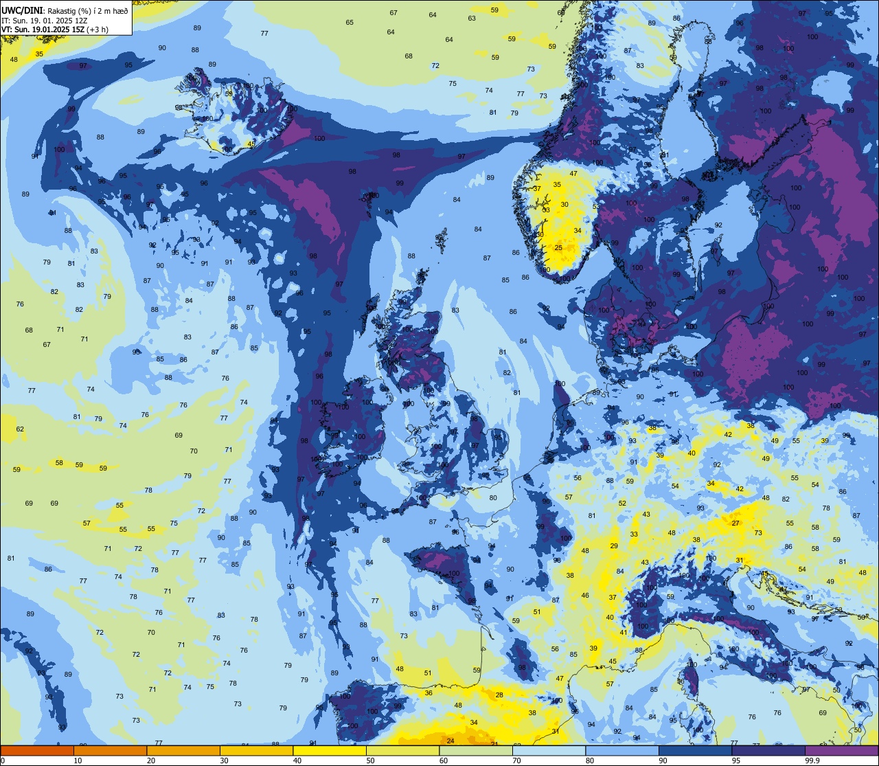Click the '40' tick label on the legend
The image size is (879, 766).
297,761
